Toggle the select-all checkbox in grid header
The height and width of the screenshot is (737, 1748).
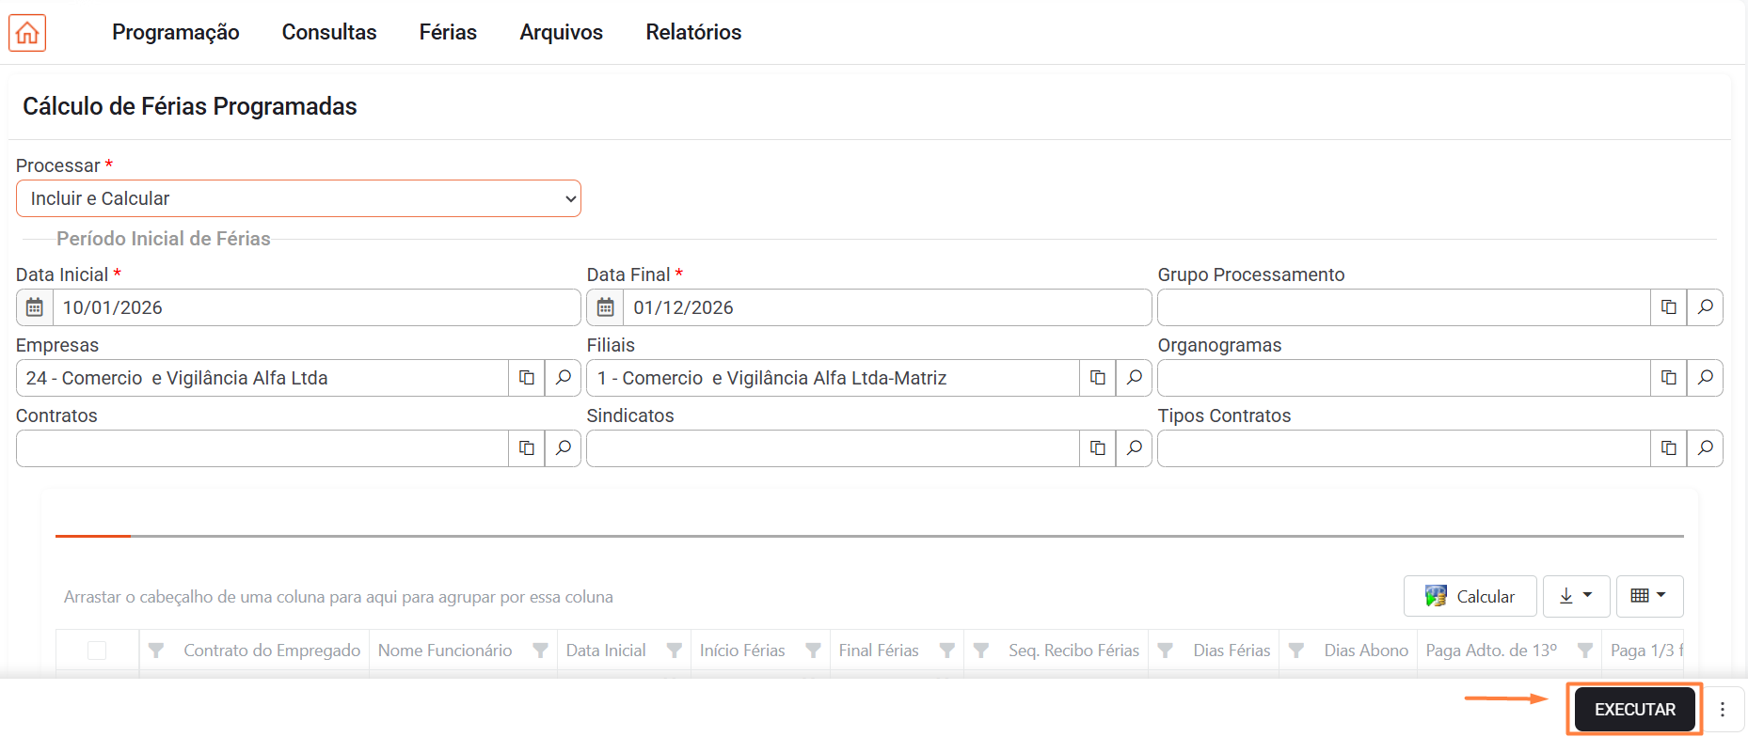pyautogui.click(x=97, y=651)
